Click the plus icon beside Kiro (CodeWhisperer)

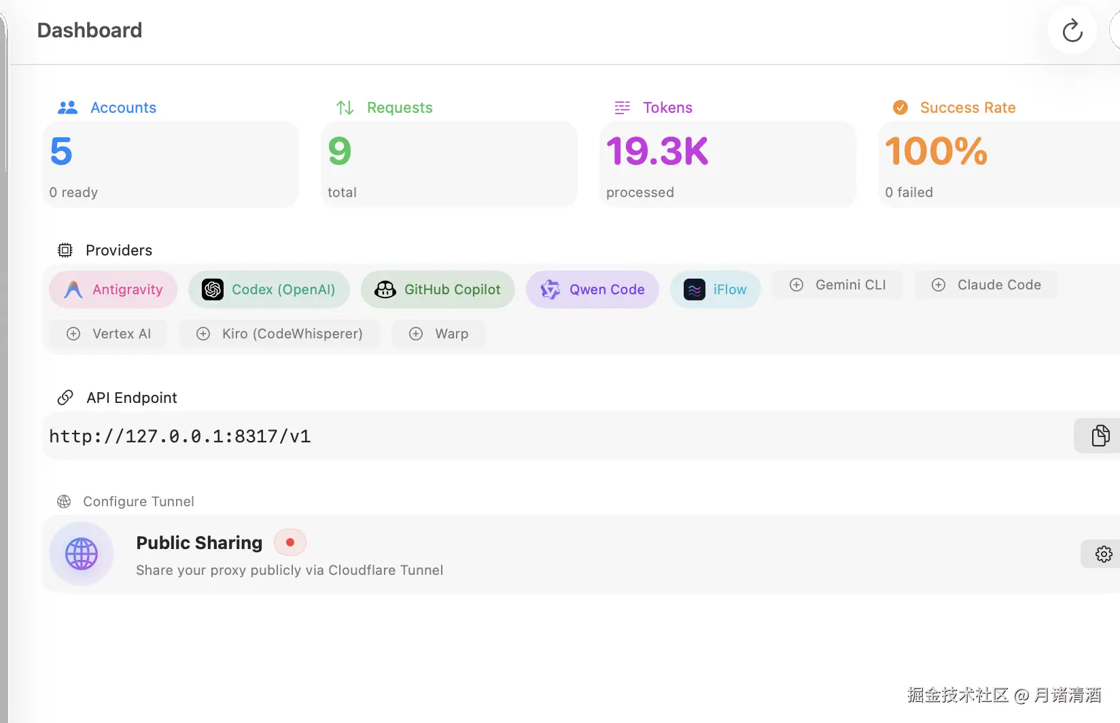(x=203, y=334)
